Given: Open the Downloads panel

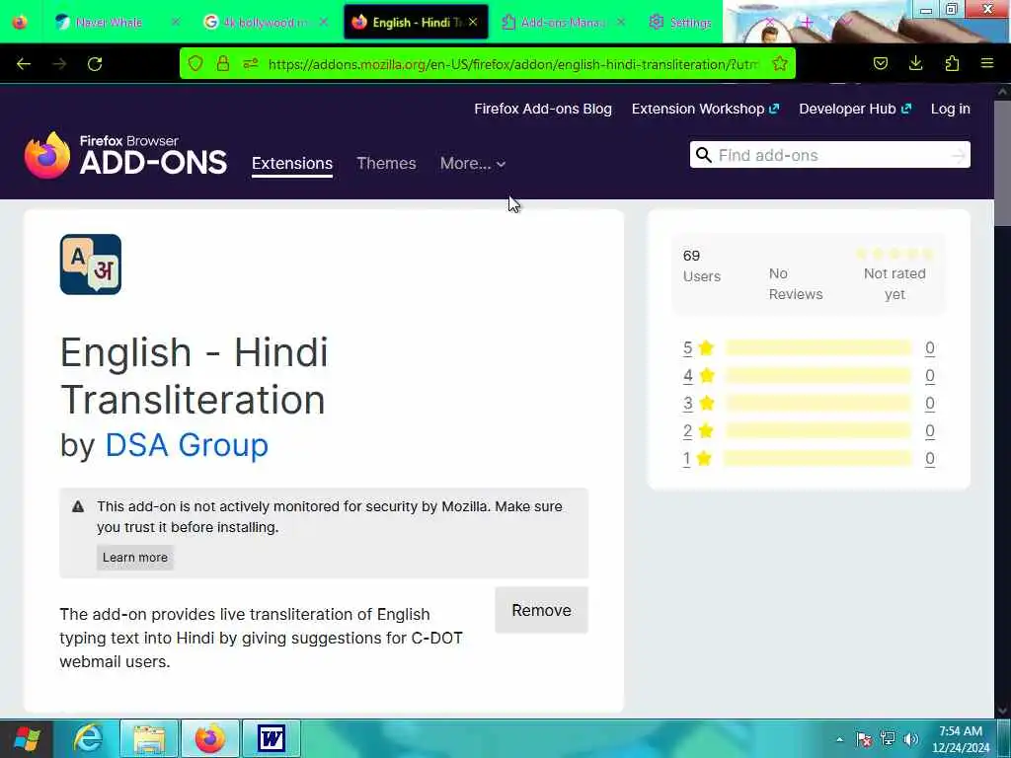Looking at the screenshot, I should pyautogui.click(x=915, y=63).
